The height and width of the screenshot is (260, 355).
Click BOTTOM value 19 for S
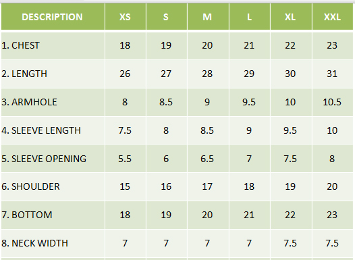pyautogui.click(x=167, y=215)
